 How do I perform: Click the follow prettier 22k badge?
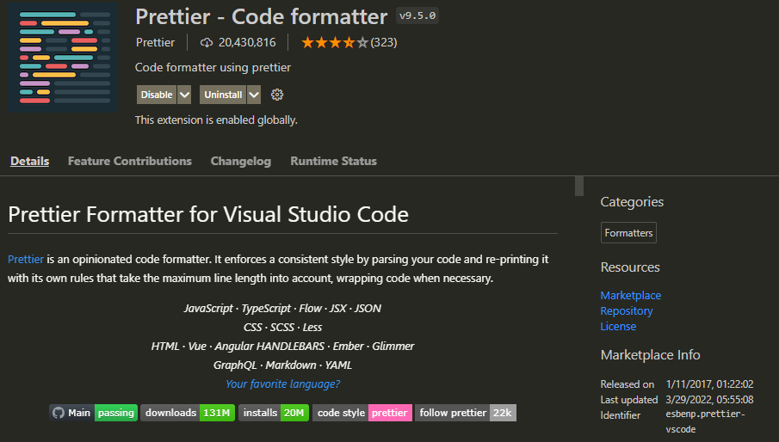[466, 413]
